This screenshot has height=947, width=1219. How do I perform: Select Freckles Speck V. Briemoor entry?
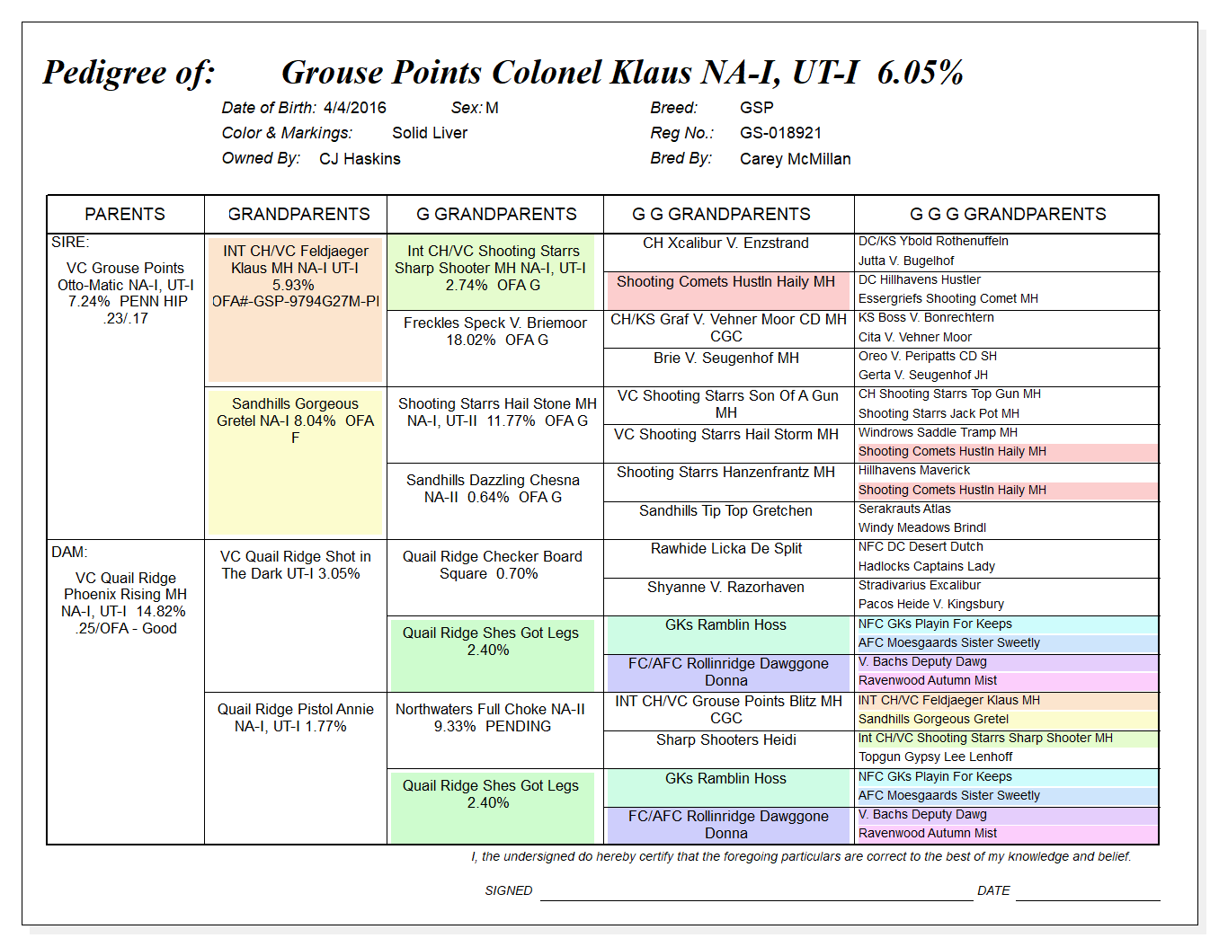(x=495, y=332)
